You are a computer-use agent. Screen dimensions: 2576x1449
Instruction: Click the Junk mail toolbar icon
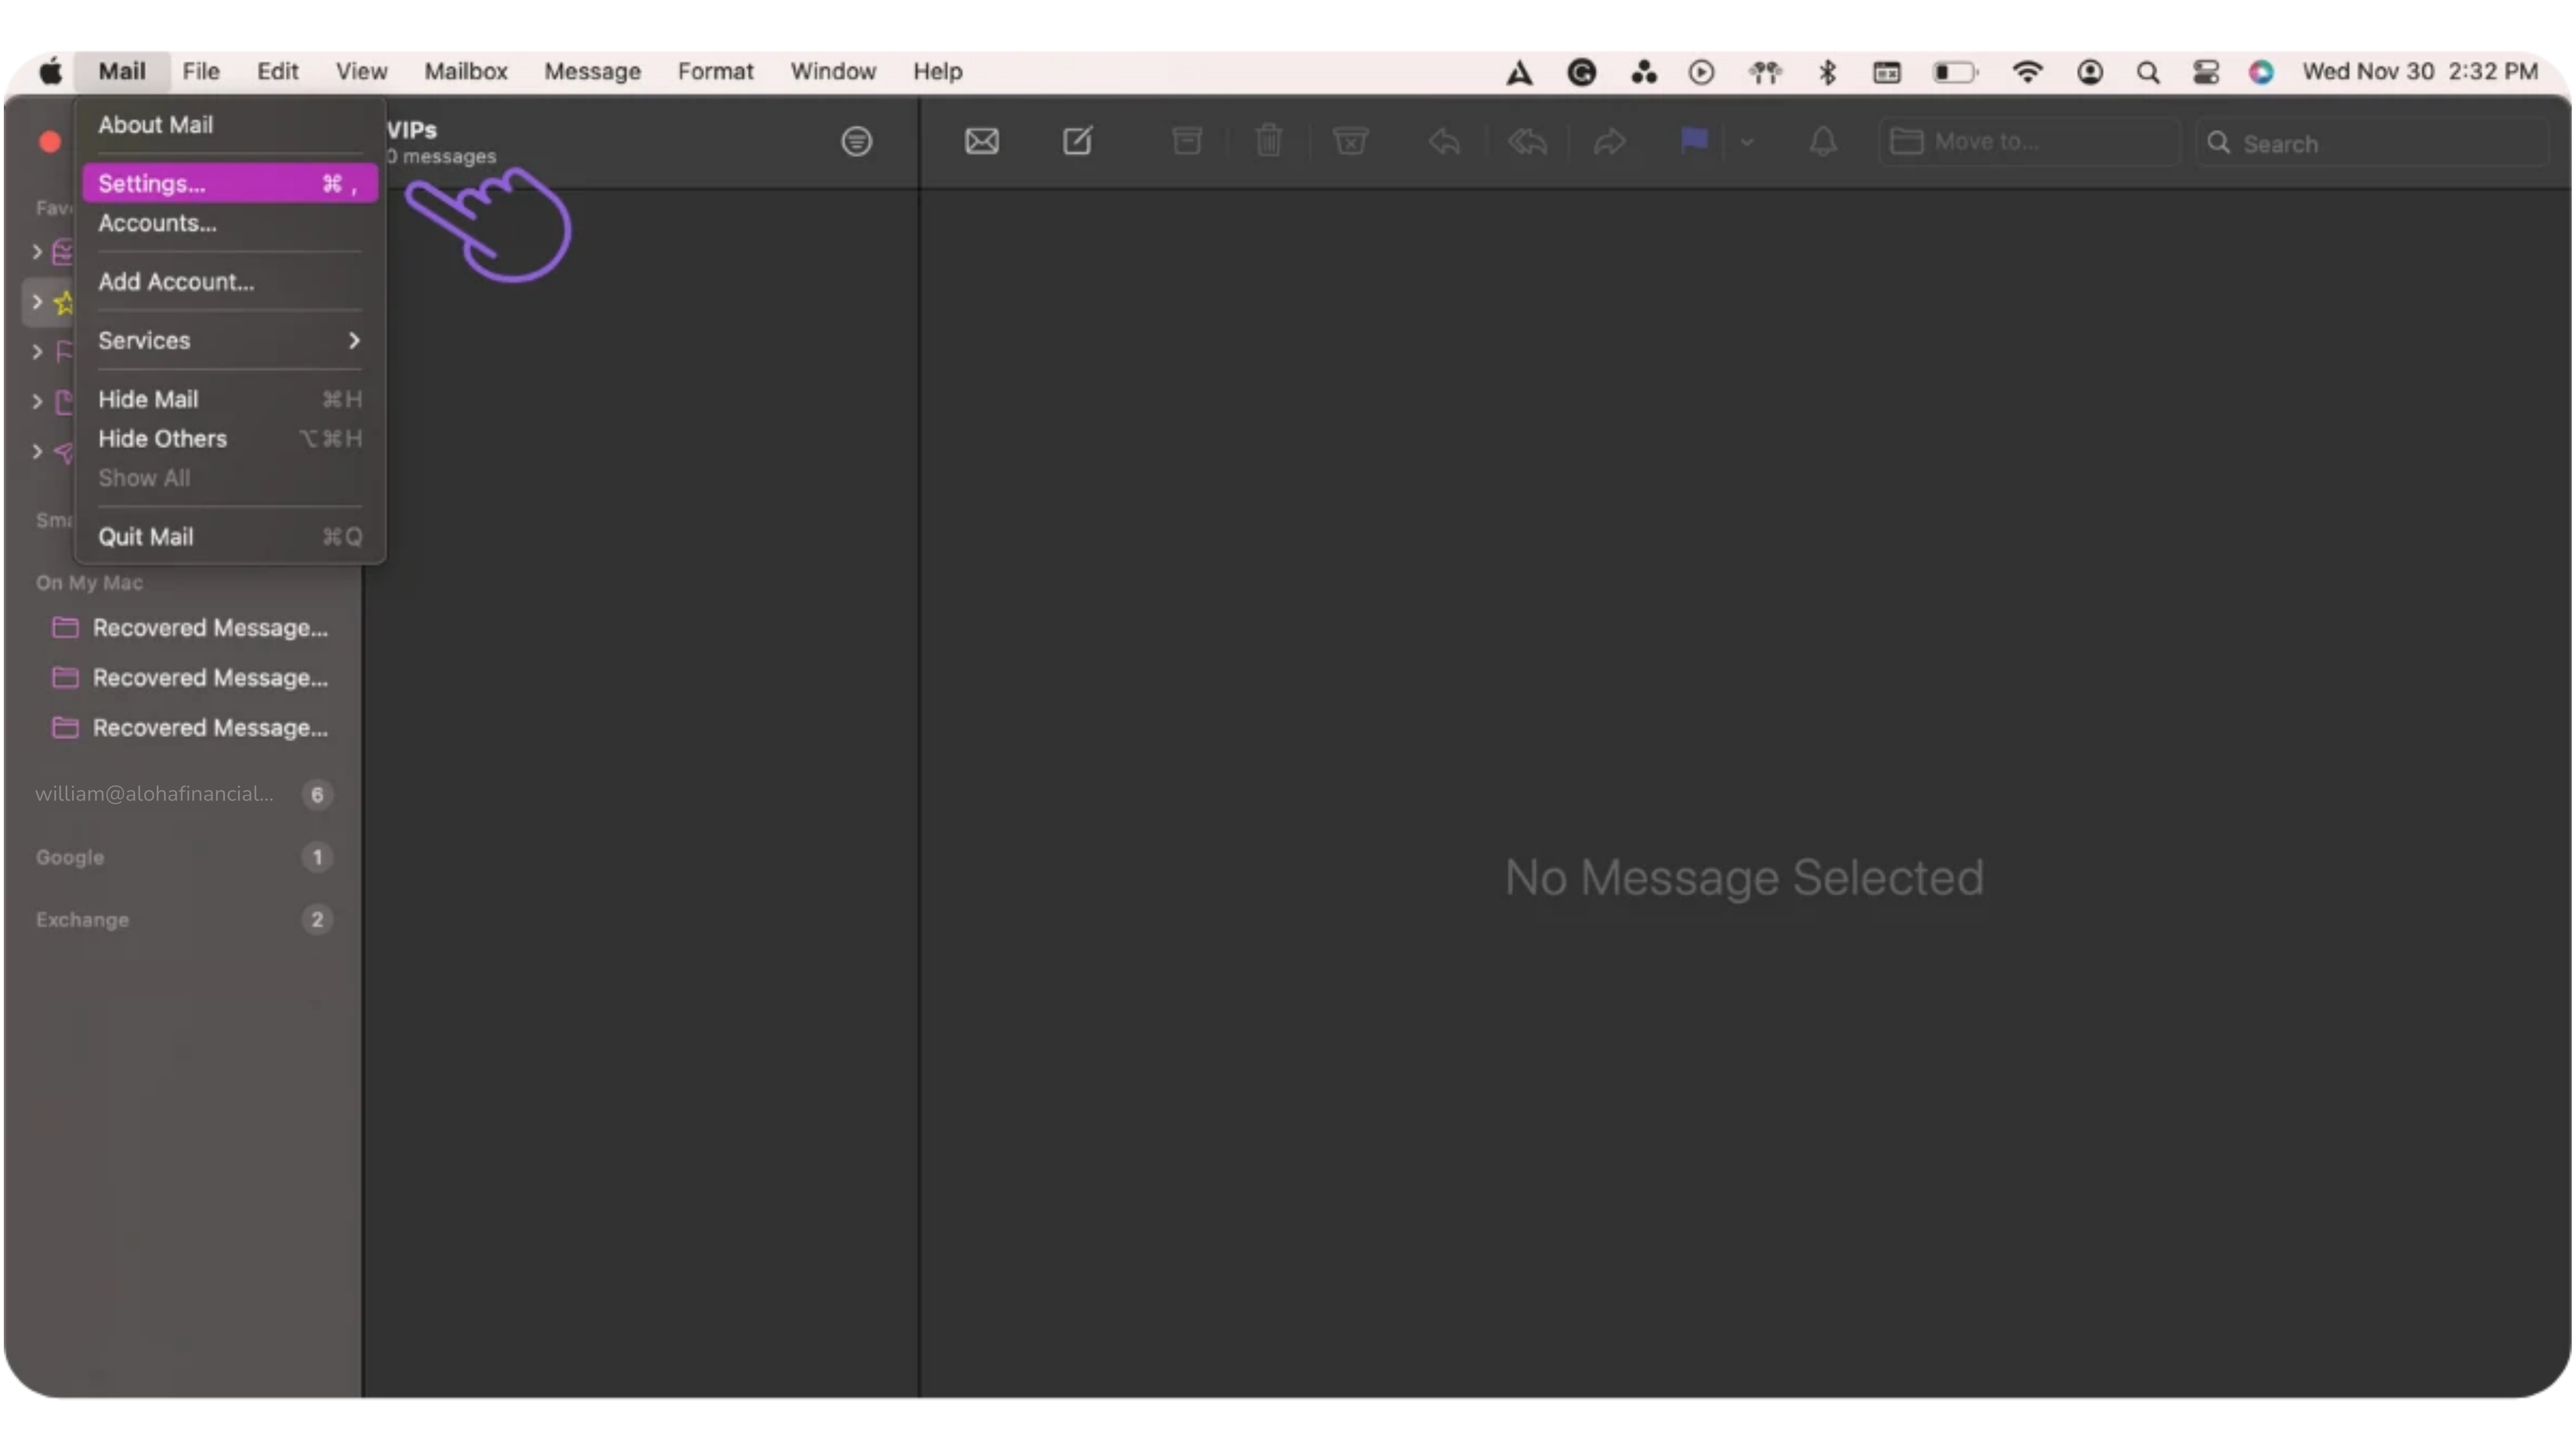click(1350, 141)
